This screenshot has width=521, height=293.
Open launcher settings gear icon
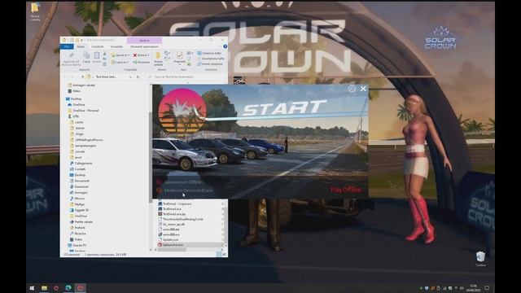[x=352, y=89]
